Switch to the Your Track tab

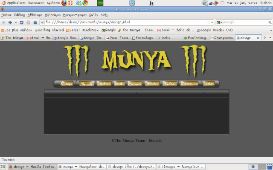(118, 38)
